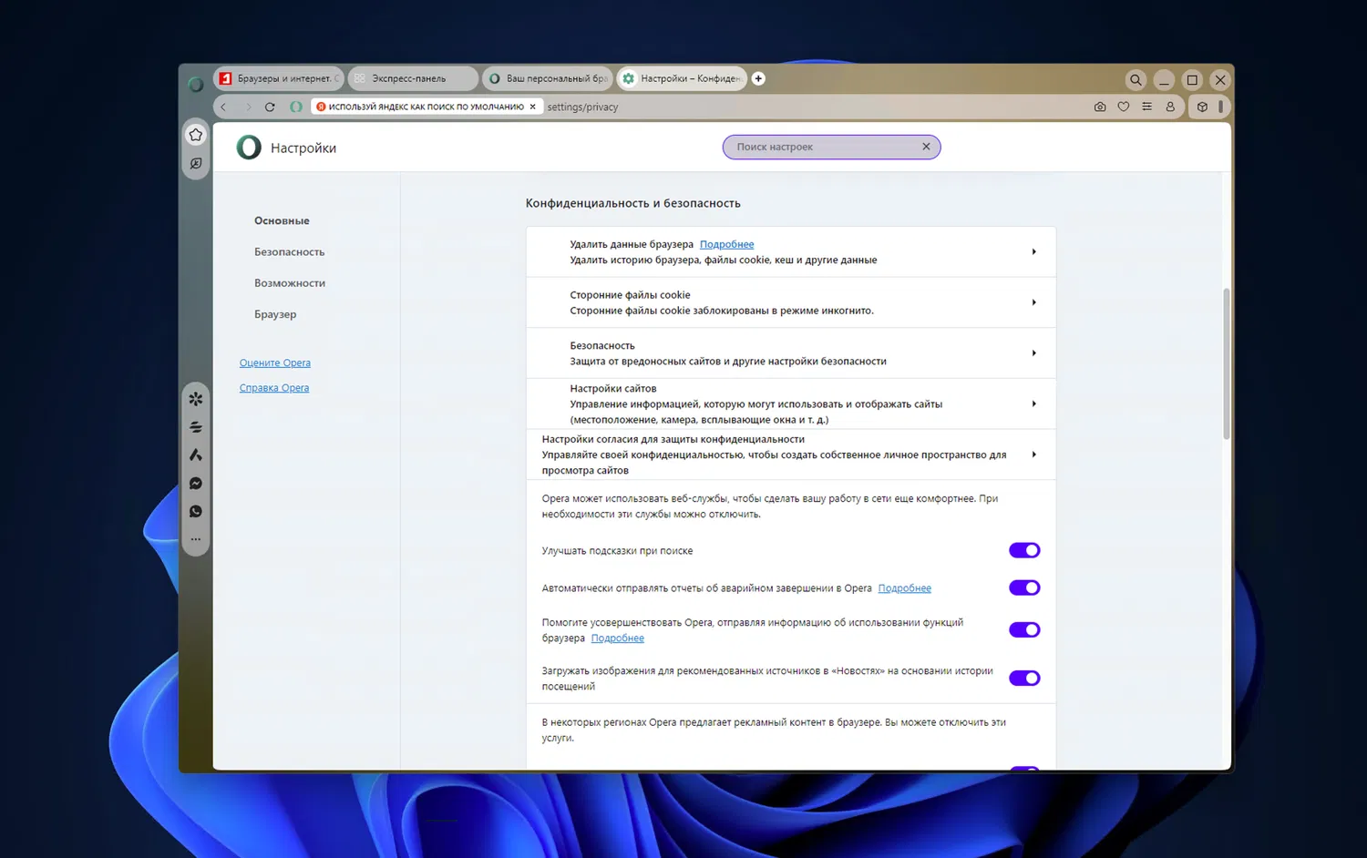Switch to Браузеры и интернет tab

[x=278, y=79]
